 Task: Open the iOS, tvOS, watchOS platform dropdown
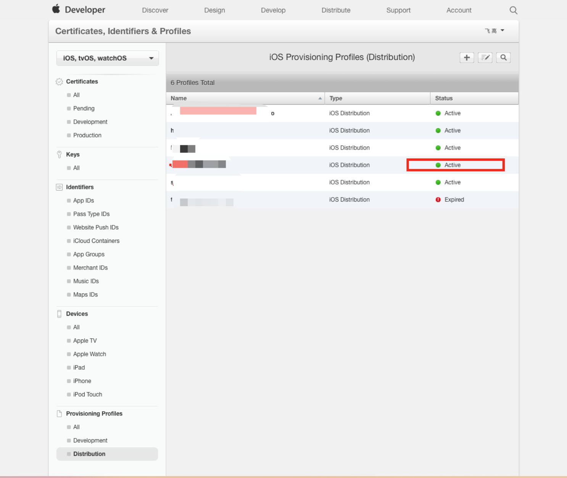pyautogui.click(x=108, y=58)
